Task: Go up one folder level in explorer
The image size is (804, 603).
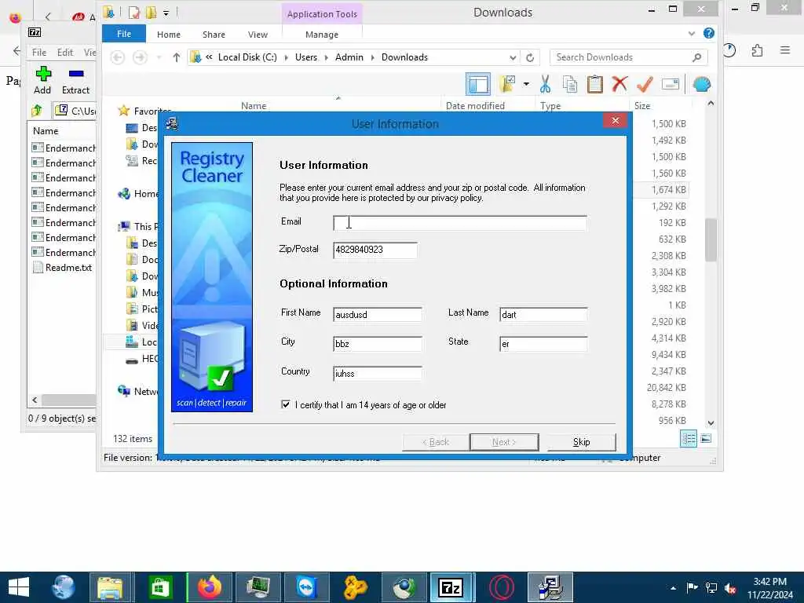Action: coord(177,57)
